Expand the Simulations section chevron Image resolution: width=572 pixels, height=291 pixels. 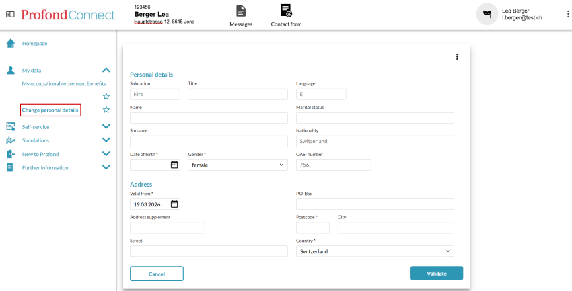pyautogui.click(x=106, y=140)
